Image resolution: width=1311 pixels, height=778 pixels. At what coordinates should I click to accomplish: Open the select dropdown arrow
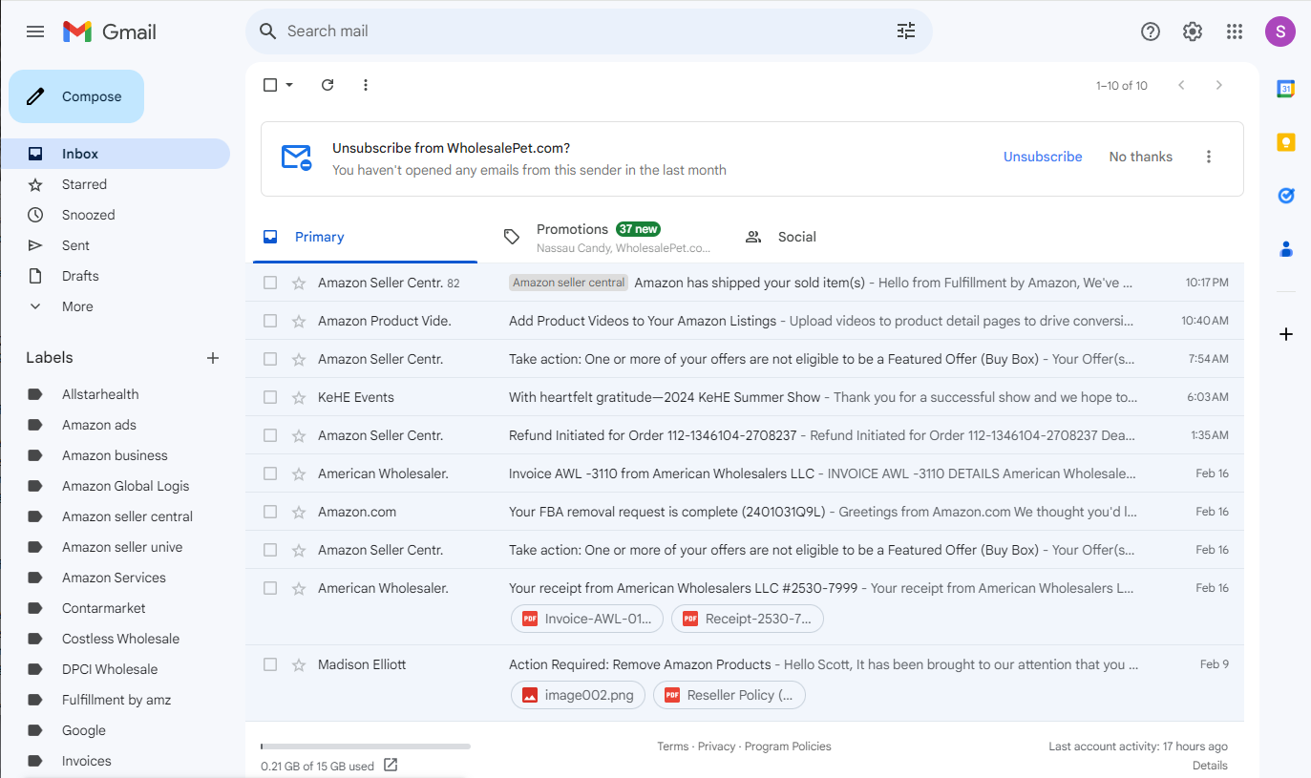pyautogui.click(x=289, y=85)
